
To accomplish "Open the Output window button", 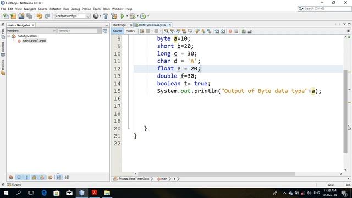I will coord(14,185).
